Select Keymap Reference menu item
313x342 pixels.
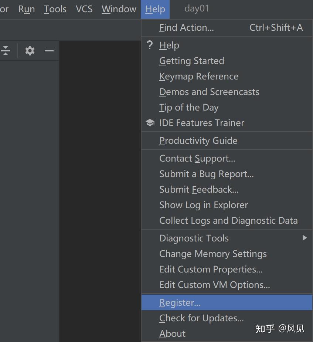point(199,76)
